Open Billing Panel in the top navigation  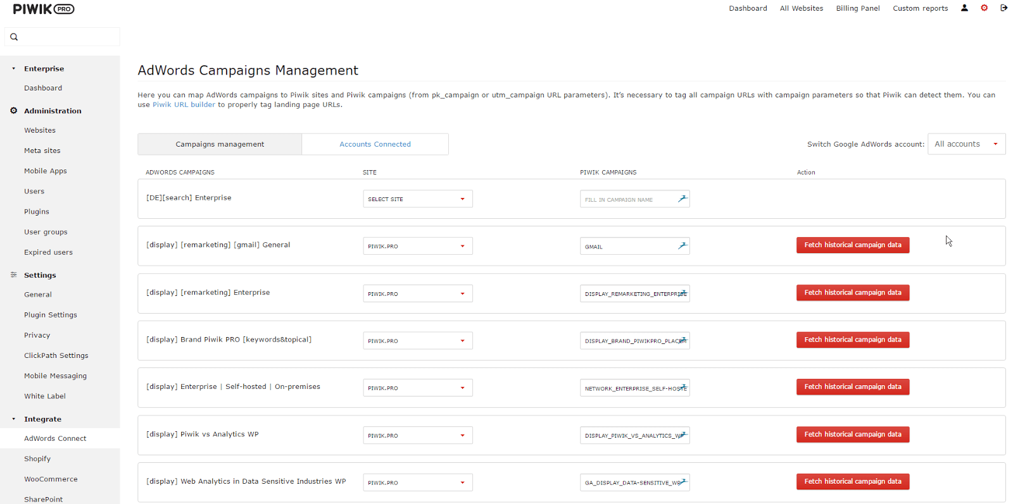858,8
